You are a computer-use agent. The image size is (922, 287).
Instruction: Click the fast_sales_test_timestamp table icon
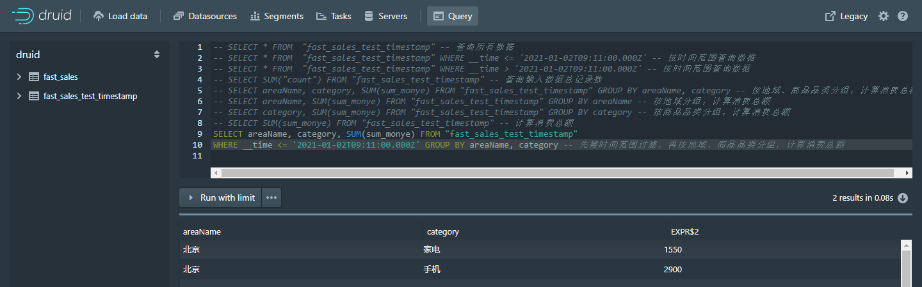(34, 97)
